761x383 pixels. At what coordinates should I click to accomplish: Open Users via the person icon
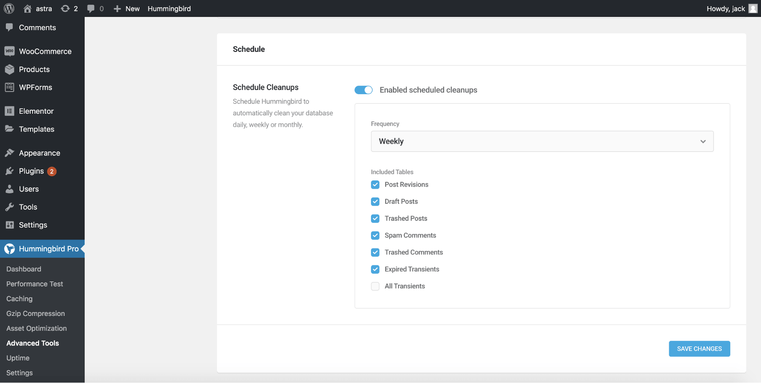[x=9, y=189]
